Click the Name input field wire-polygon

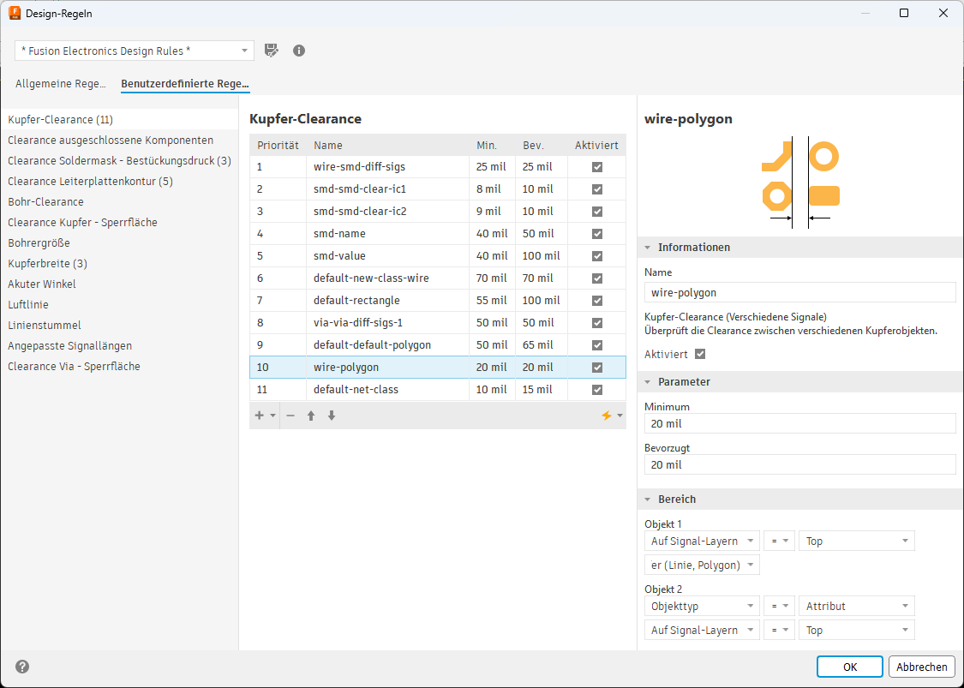[x=799, y=293]
